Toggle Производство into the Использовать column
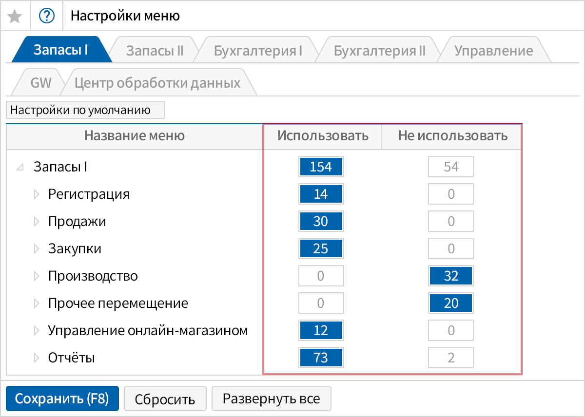The height and width of the screenshot is (417, 585). (321, 276)
